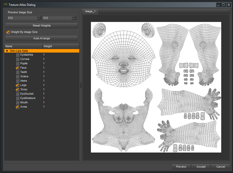
Task: Uncheck the Face surface checkbox
Action: [17, 68]
